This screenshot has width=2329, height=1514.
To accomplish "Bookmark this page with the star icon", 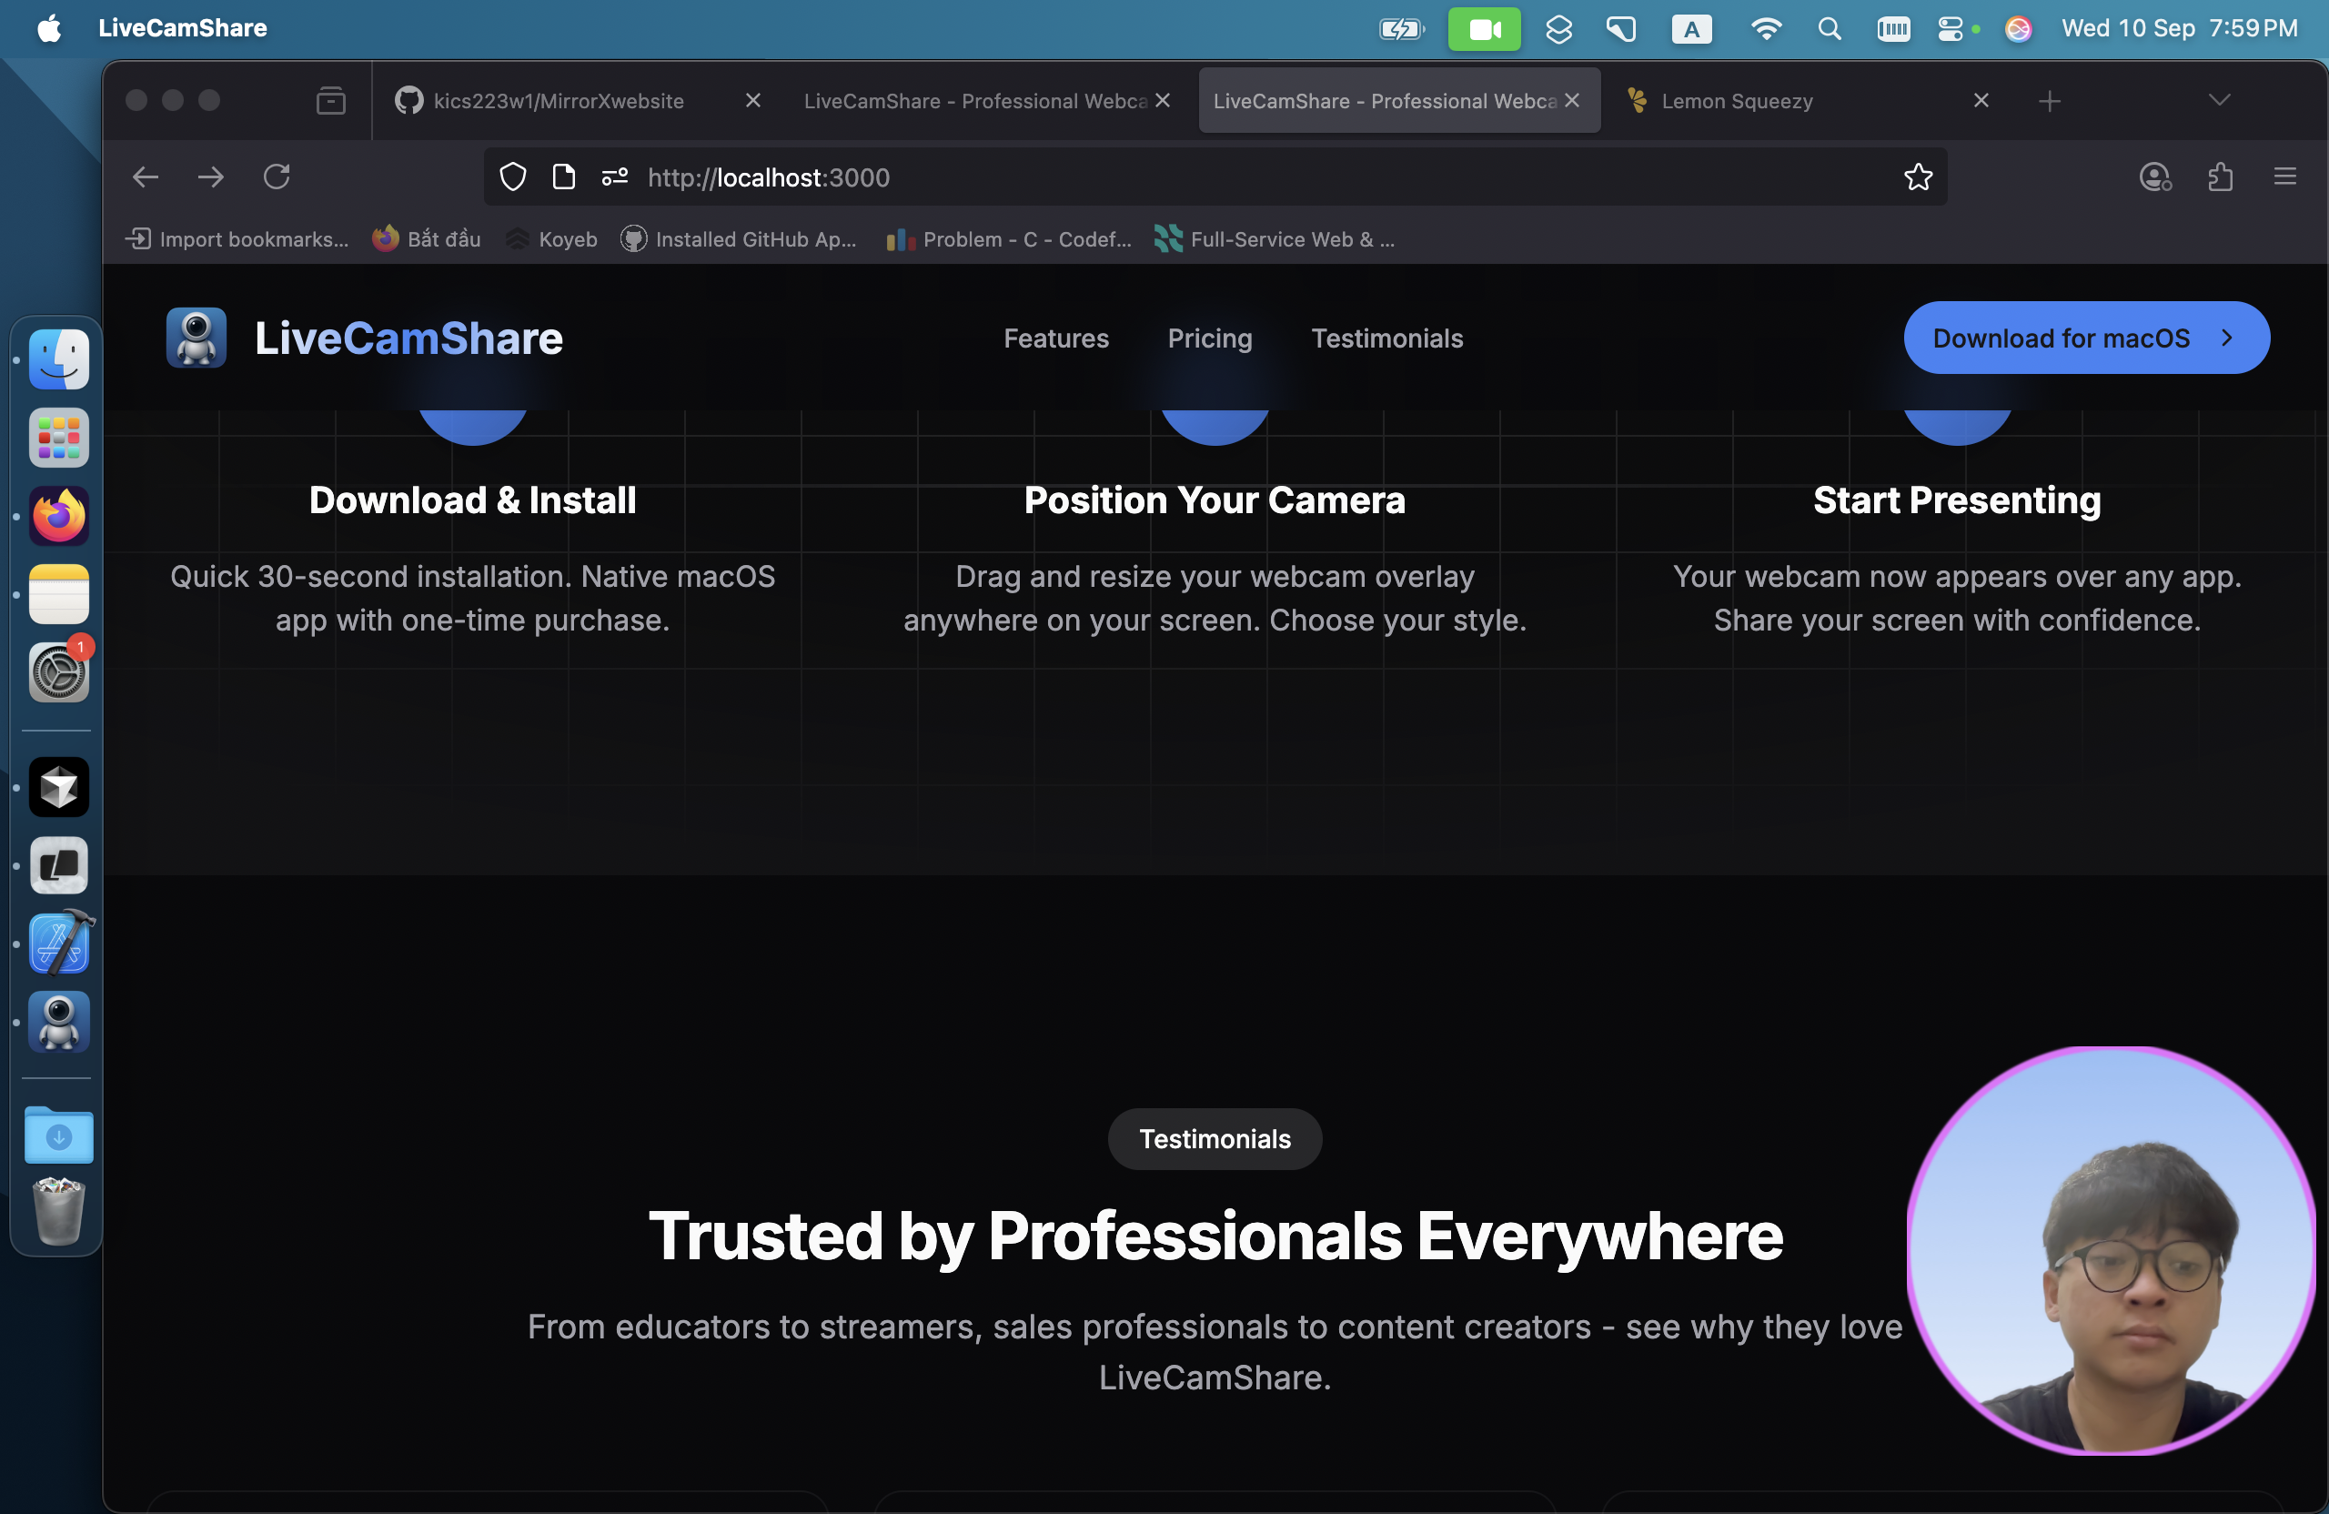I will tap(1918, 177).
